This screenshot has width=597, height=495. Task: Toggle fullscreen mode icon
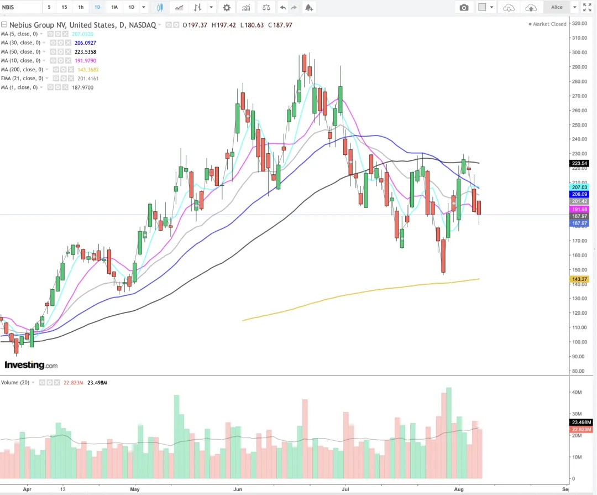pos(586,7)
